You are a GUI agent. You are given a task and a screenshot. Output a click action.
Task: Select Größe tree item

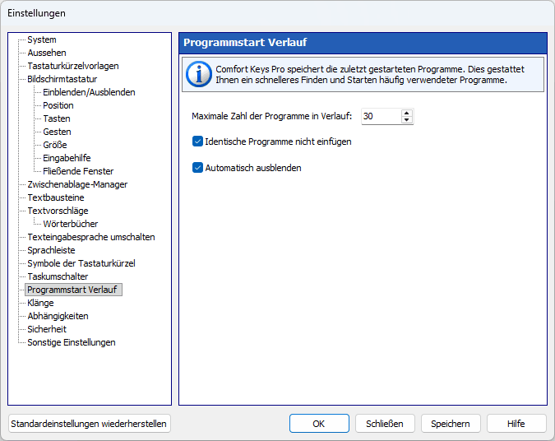coord(55,145)
